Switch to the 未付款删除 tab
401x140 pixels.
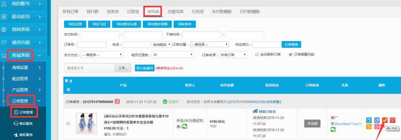coord(222,11)
